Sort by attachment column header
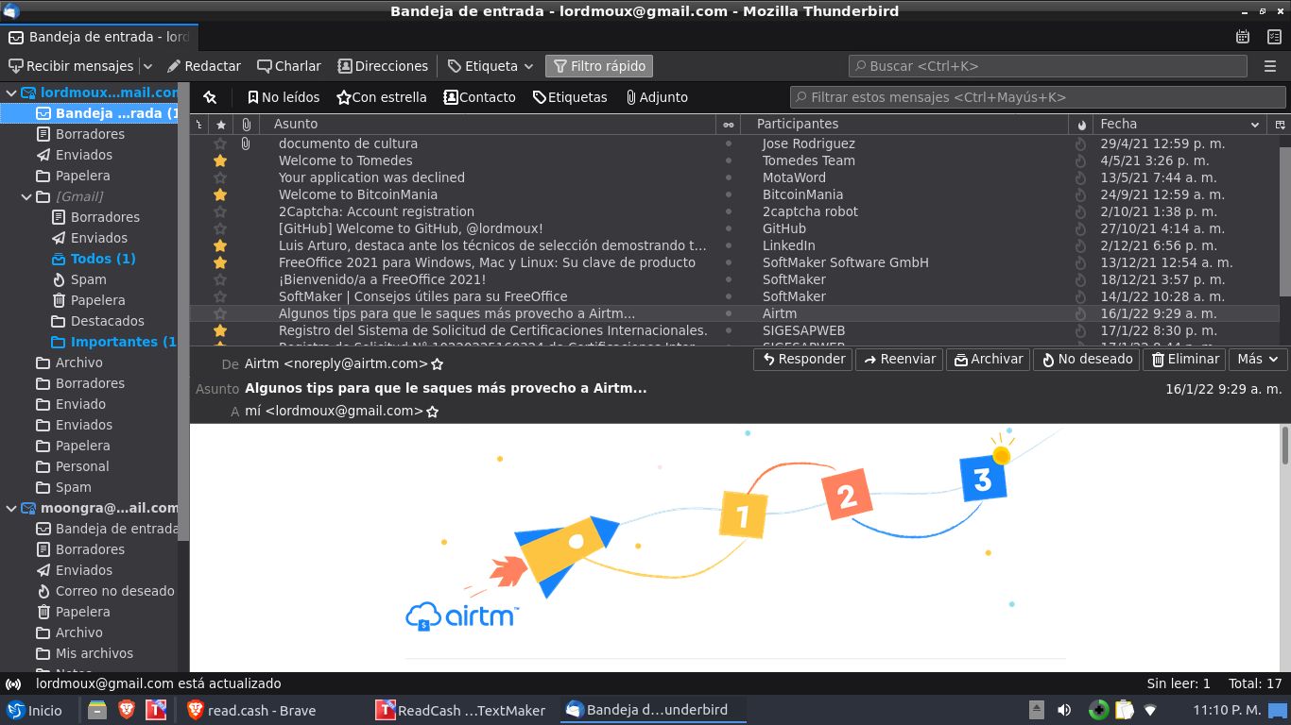1291x725 pixels. point(246,125)
